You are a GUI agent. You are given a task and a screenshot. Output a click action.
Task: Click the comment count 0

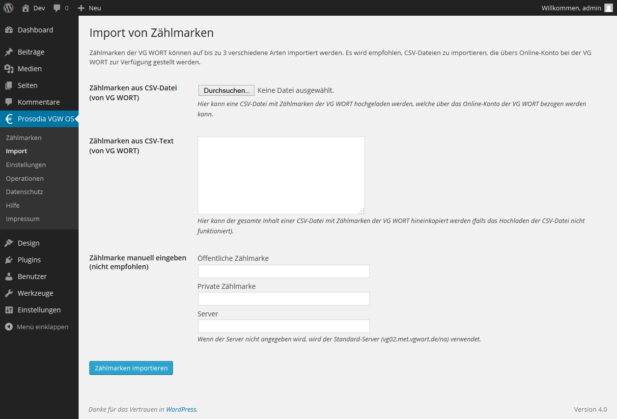[x=67, y=8]
